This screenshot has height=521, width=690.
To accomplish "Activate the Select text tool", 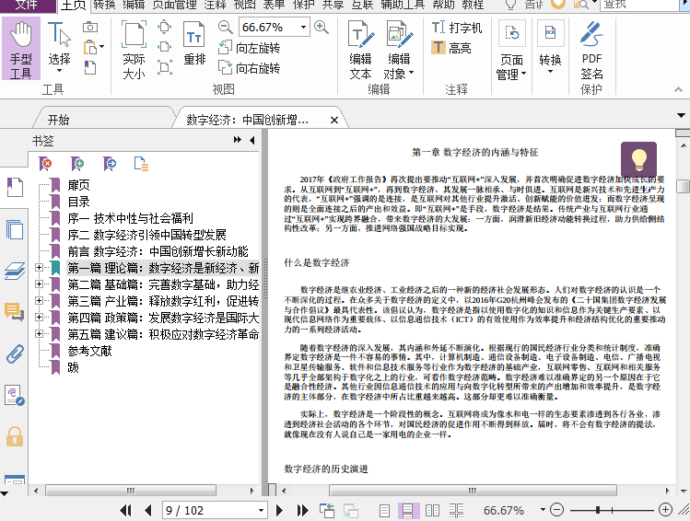I will click(59, 48).
